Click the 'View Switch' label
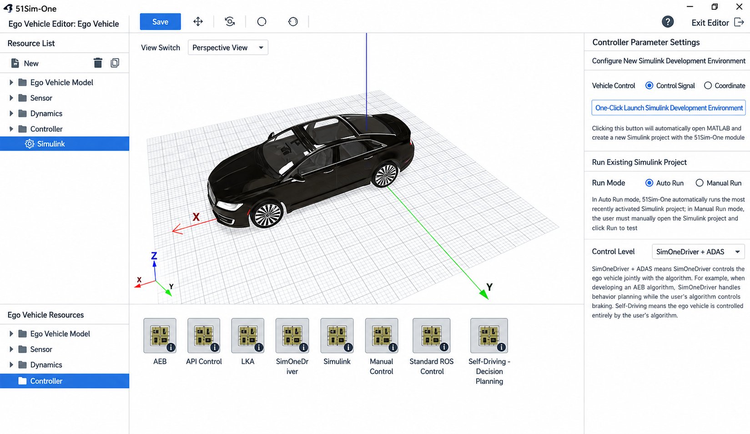The height and width of the screenshot is (434, 750). pyautogui.click(x=161, y=48)
